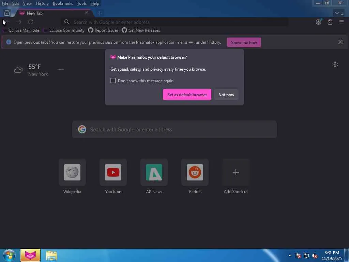Image resolution: width=349 pixels, height=262 pixels.
Task: Open the extensions puzzle icon
Action: 330,22
